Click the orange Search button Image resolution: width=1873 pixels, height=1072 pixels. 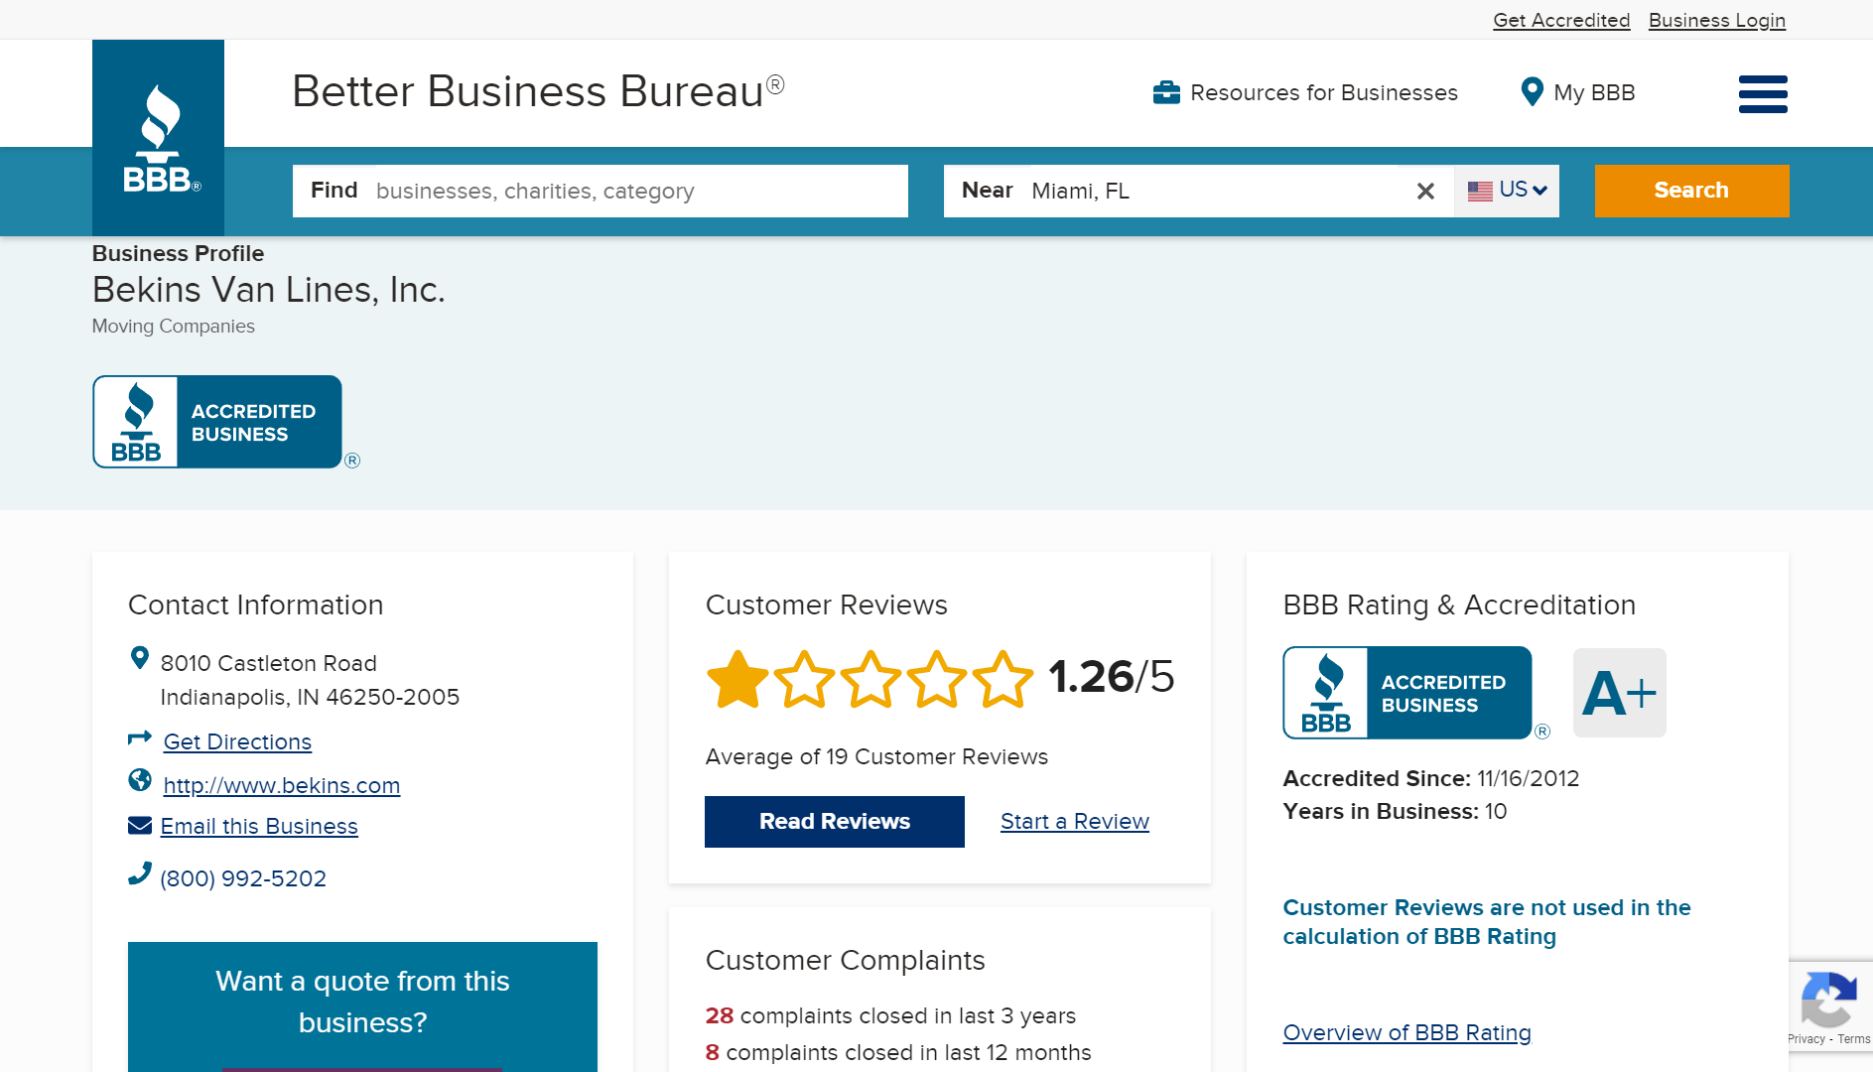[x=1691, y=191]
